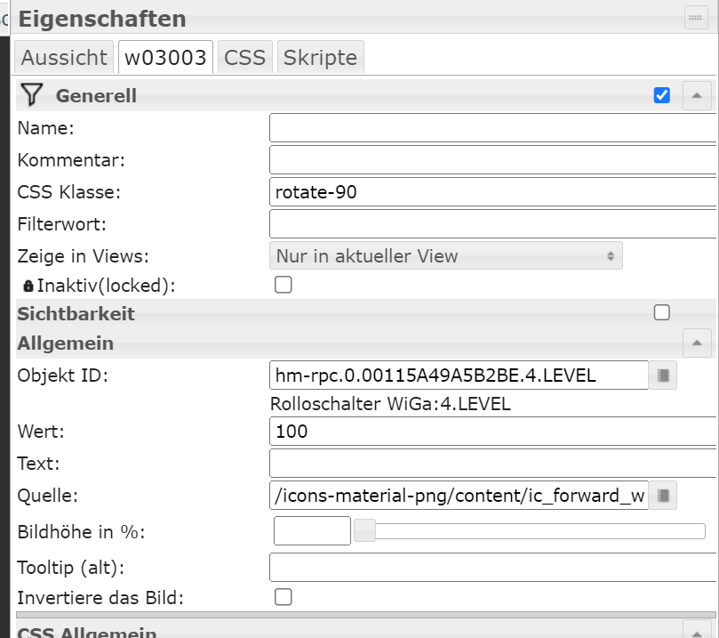Click the Objekt ID field hm-rpc.0.00115A49A5B2BE.4.LEVEL
Image resolution: width=719 pixels, height=638 pixels.
point(459,376)
